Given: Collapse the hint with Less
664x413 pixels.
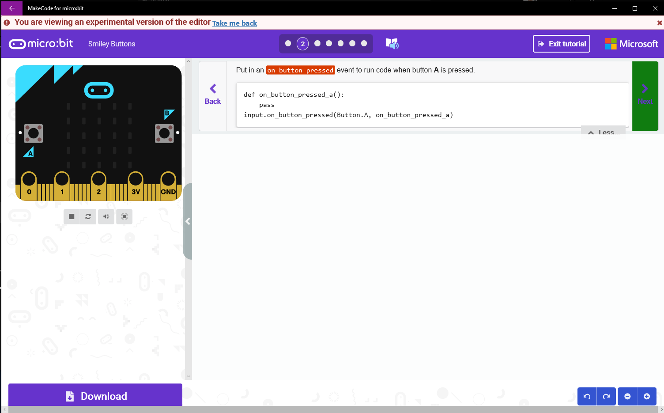Looking at the screenshot, I should coord(603,133).
